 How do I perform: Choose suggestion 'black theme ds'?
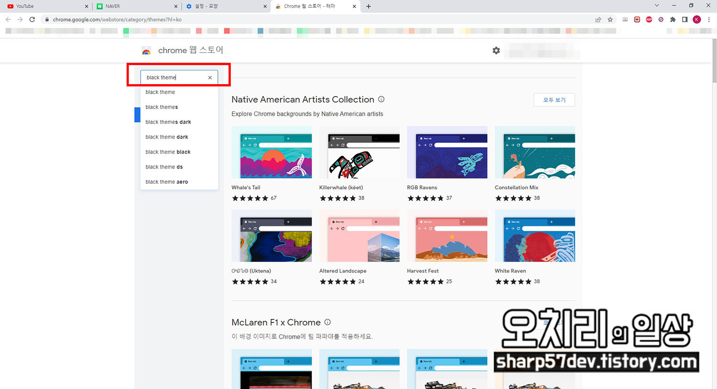[179, 167]
